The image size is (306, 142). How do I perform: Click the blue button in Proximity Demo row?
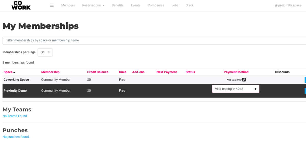305,91
